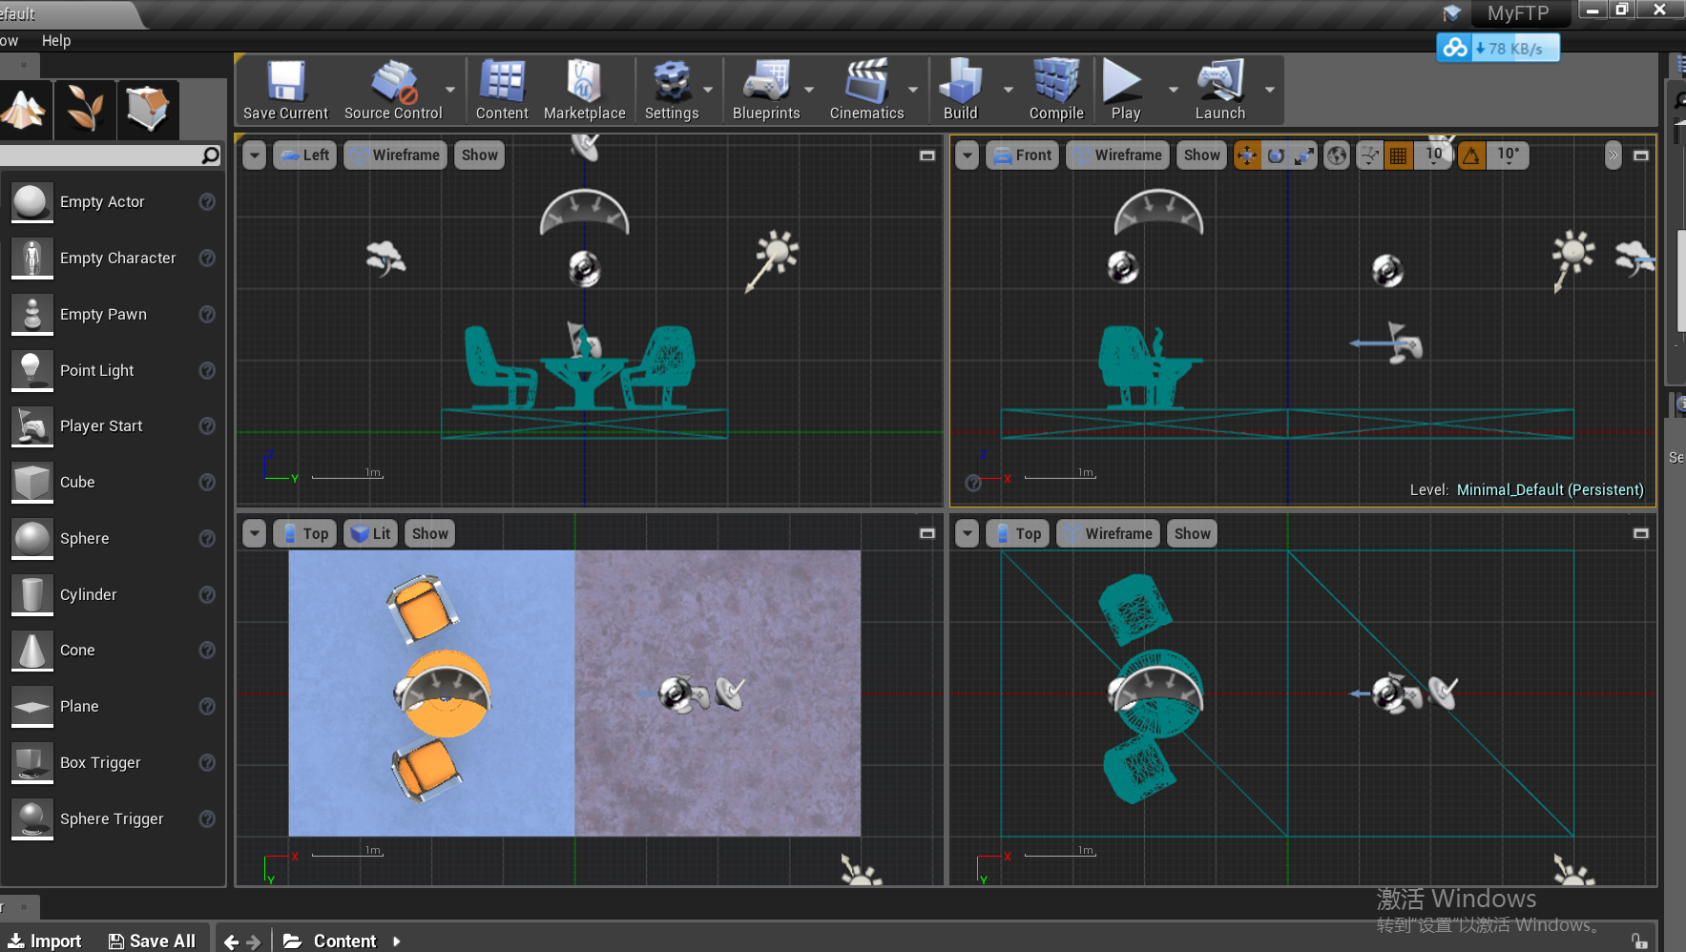
Task: Select the Rotate transform tool
Action: coord(1278,155)
